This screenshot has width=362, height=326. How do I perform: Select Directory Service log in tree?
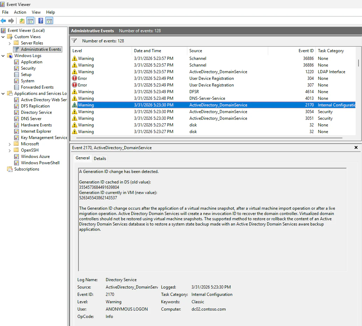click(x=36, y=112)
